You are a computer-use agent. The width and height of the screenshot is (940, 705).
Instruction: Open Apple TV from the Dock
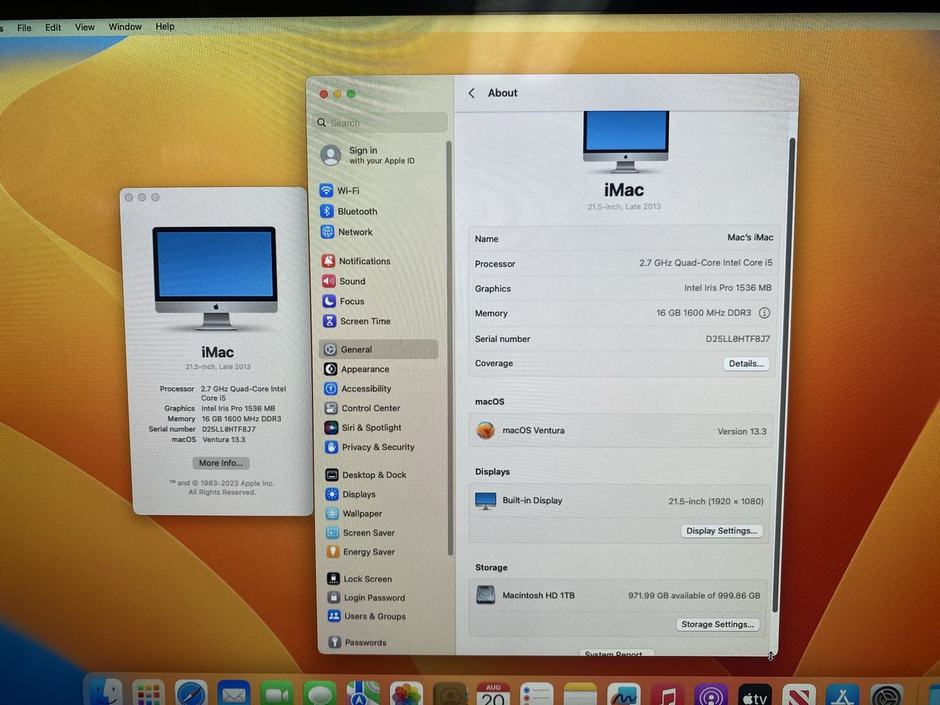pos(755,695)
